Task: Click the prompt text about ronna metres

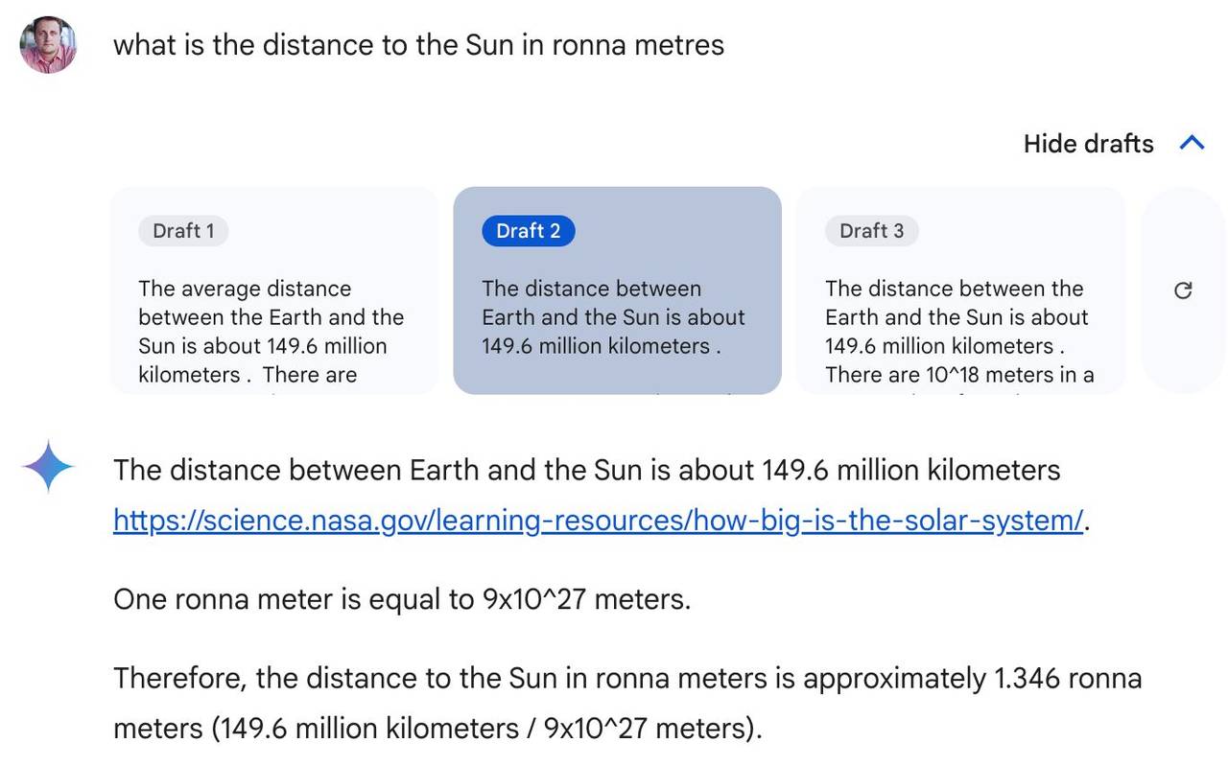Action: coord(418,45)
